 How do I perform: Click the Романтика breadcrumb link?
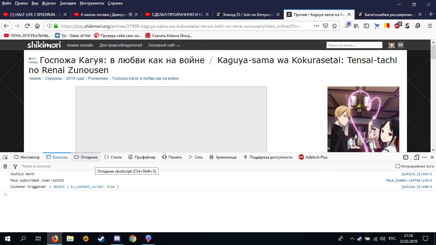(98, 78)
